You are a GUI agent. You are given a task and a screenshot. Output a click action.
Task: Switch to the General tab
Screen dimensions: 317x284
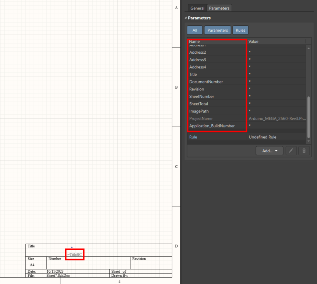pos(197,8)
